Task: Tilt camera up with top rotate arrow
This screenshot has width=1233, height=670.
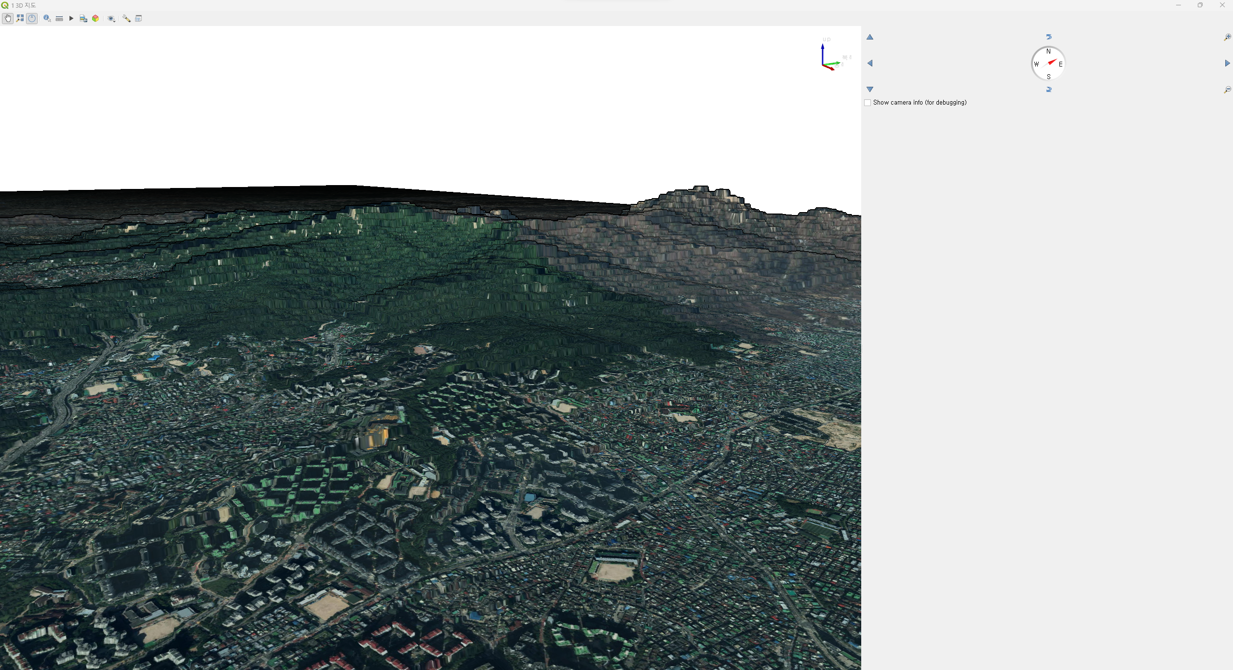Action: point(1049,37)
